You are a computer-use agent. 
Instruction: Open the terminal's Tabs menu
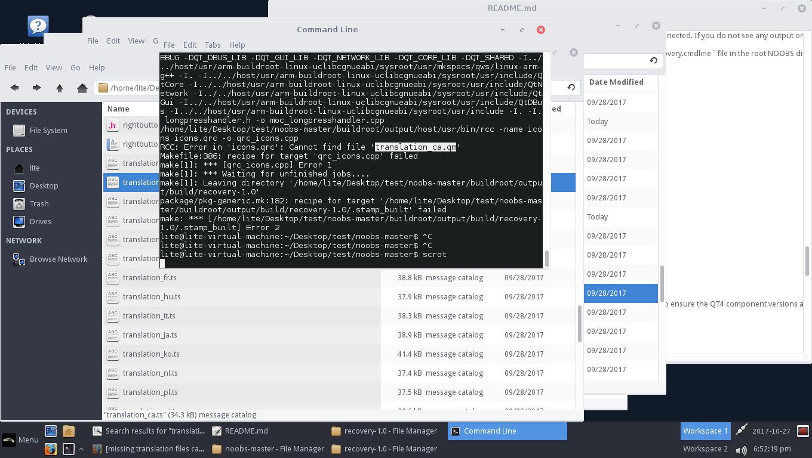tap(213, 45)
